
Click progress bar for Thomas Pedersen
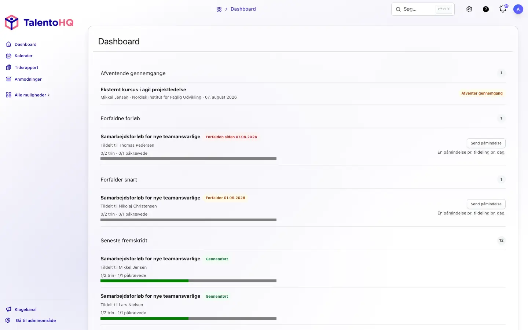coord(188,159)
